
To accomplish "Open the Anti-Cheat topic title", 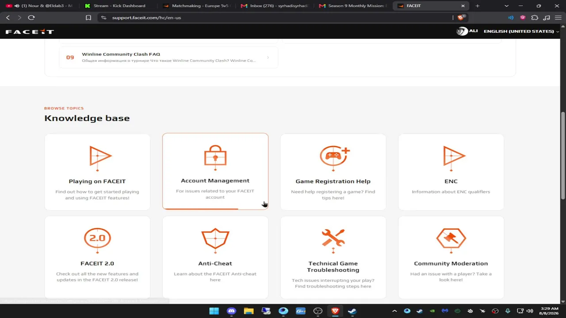I will (x=215, y=263).
